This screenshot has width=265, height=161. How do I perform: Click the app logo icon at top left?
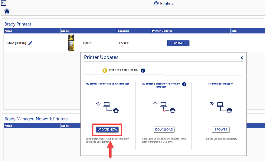(x=4, y=3)
